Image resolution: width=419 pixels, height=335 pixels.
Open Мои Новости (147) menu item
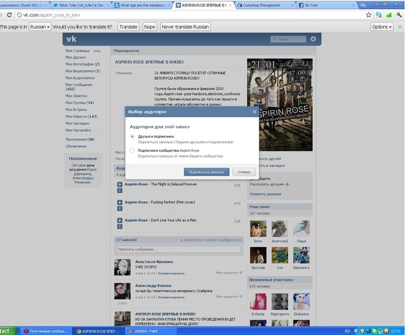pos(81,117)
